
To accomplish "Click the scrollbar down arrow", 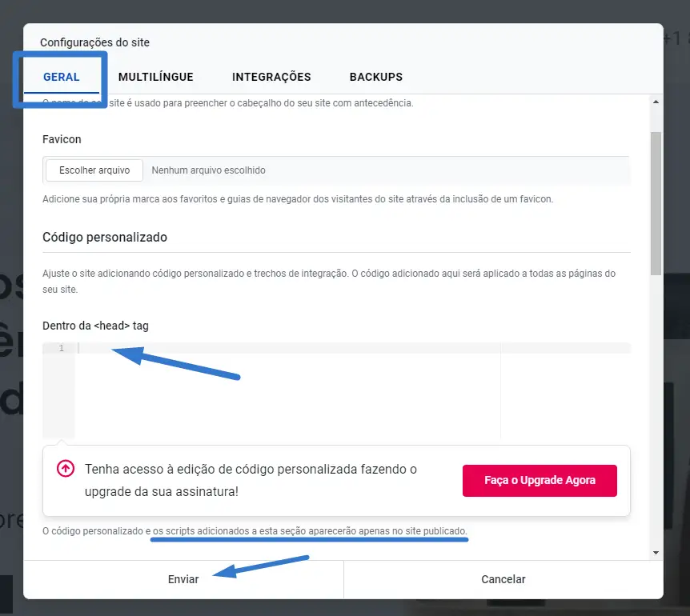I will click(x=656, y=552).
